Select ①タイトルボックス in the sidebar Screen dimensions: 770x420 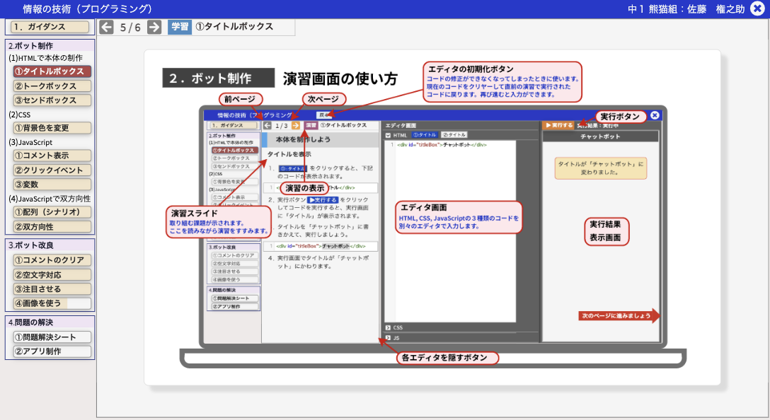click(52, 71)
